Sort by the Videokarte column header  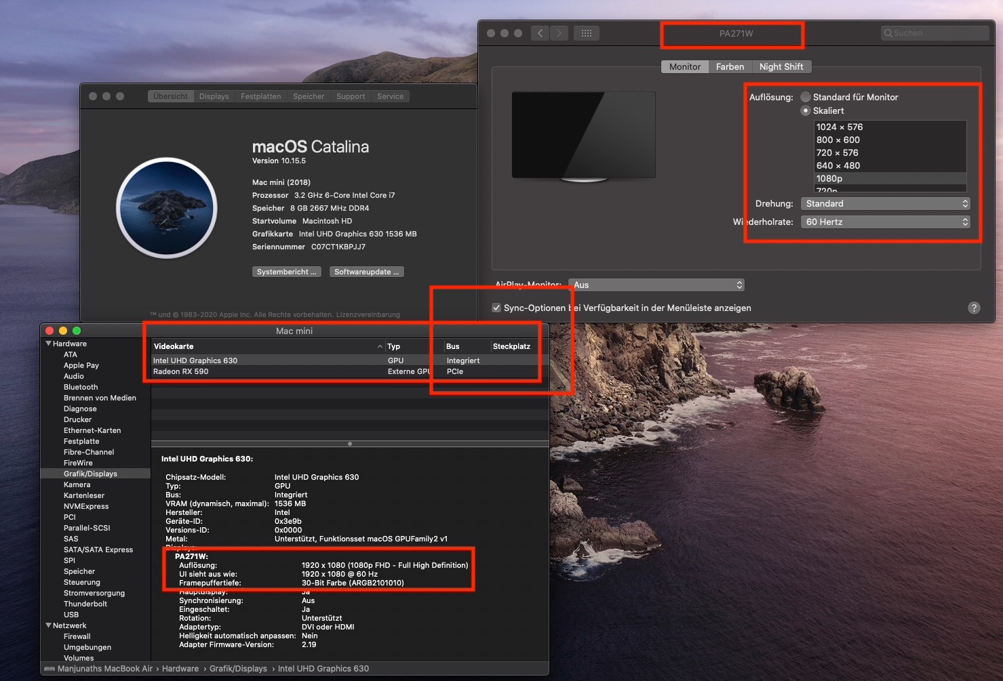click(x=268, y=346)
